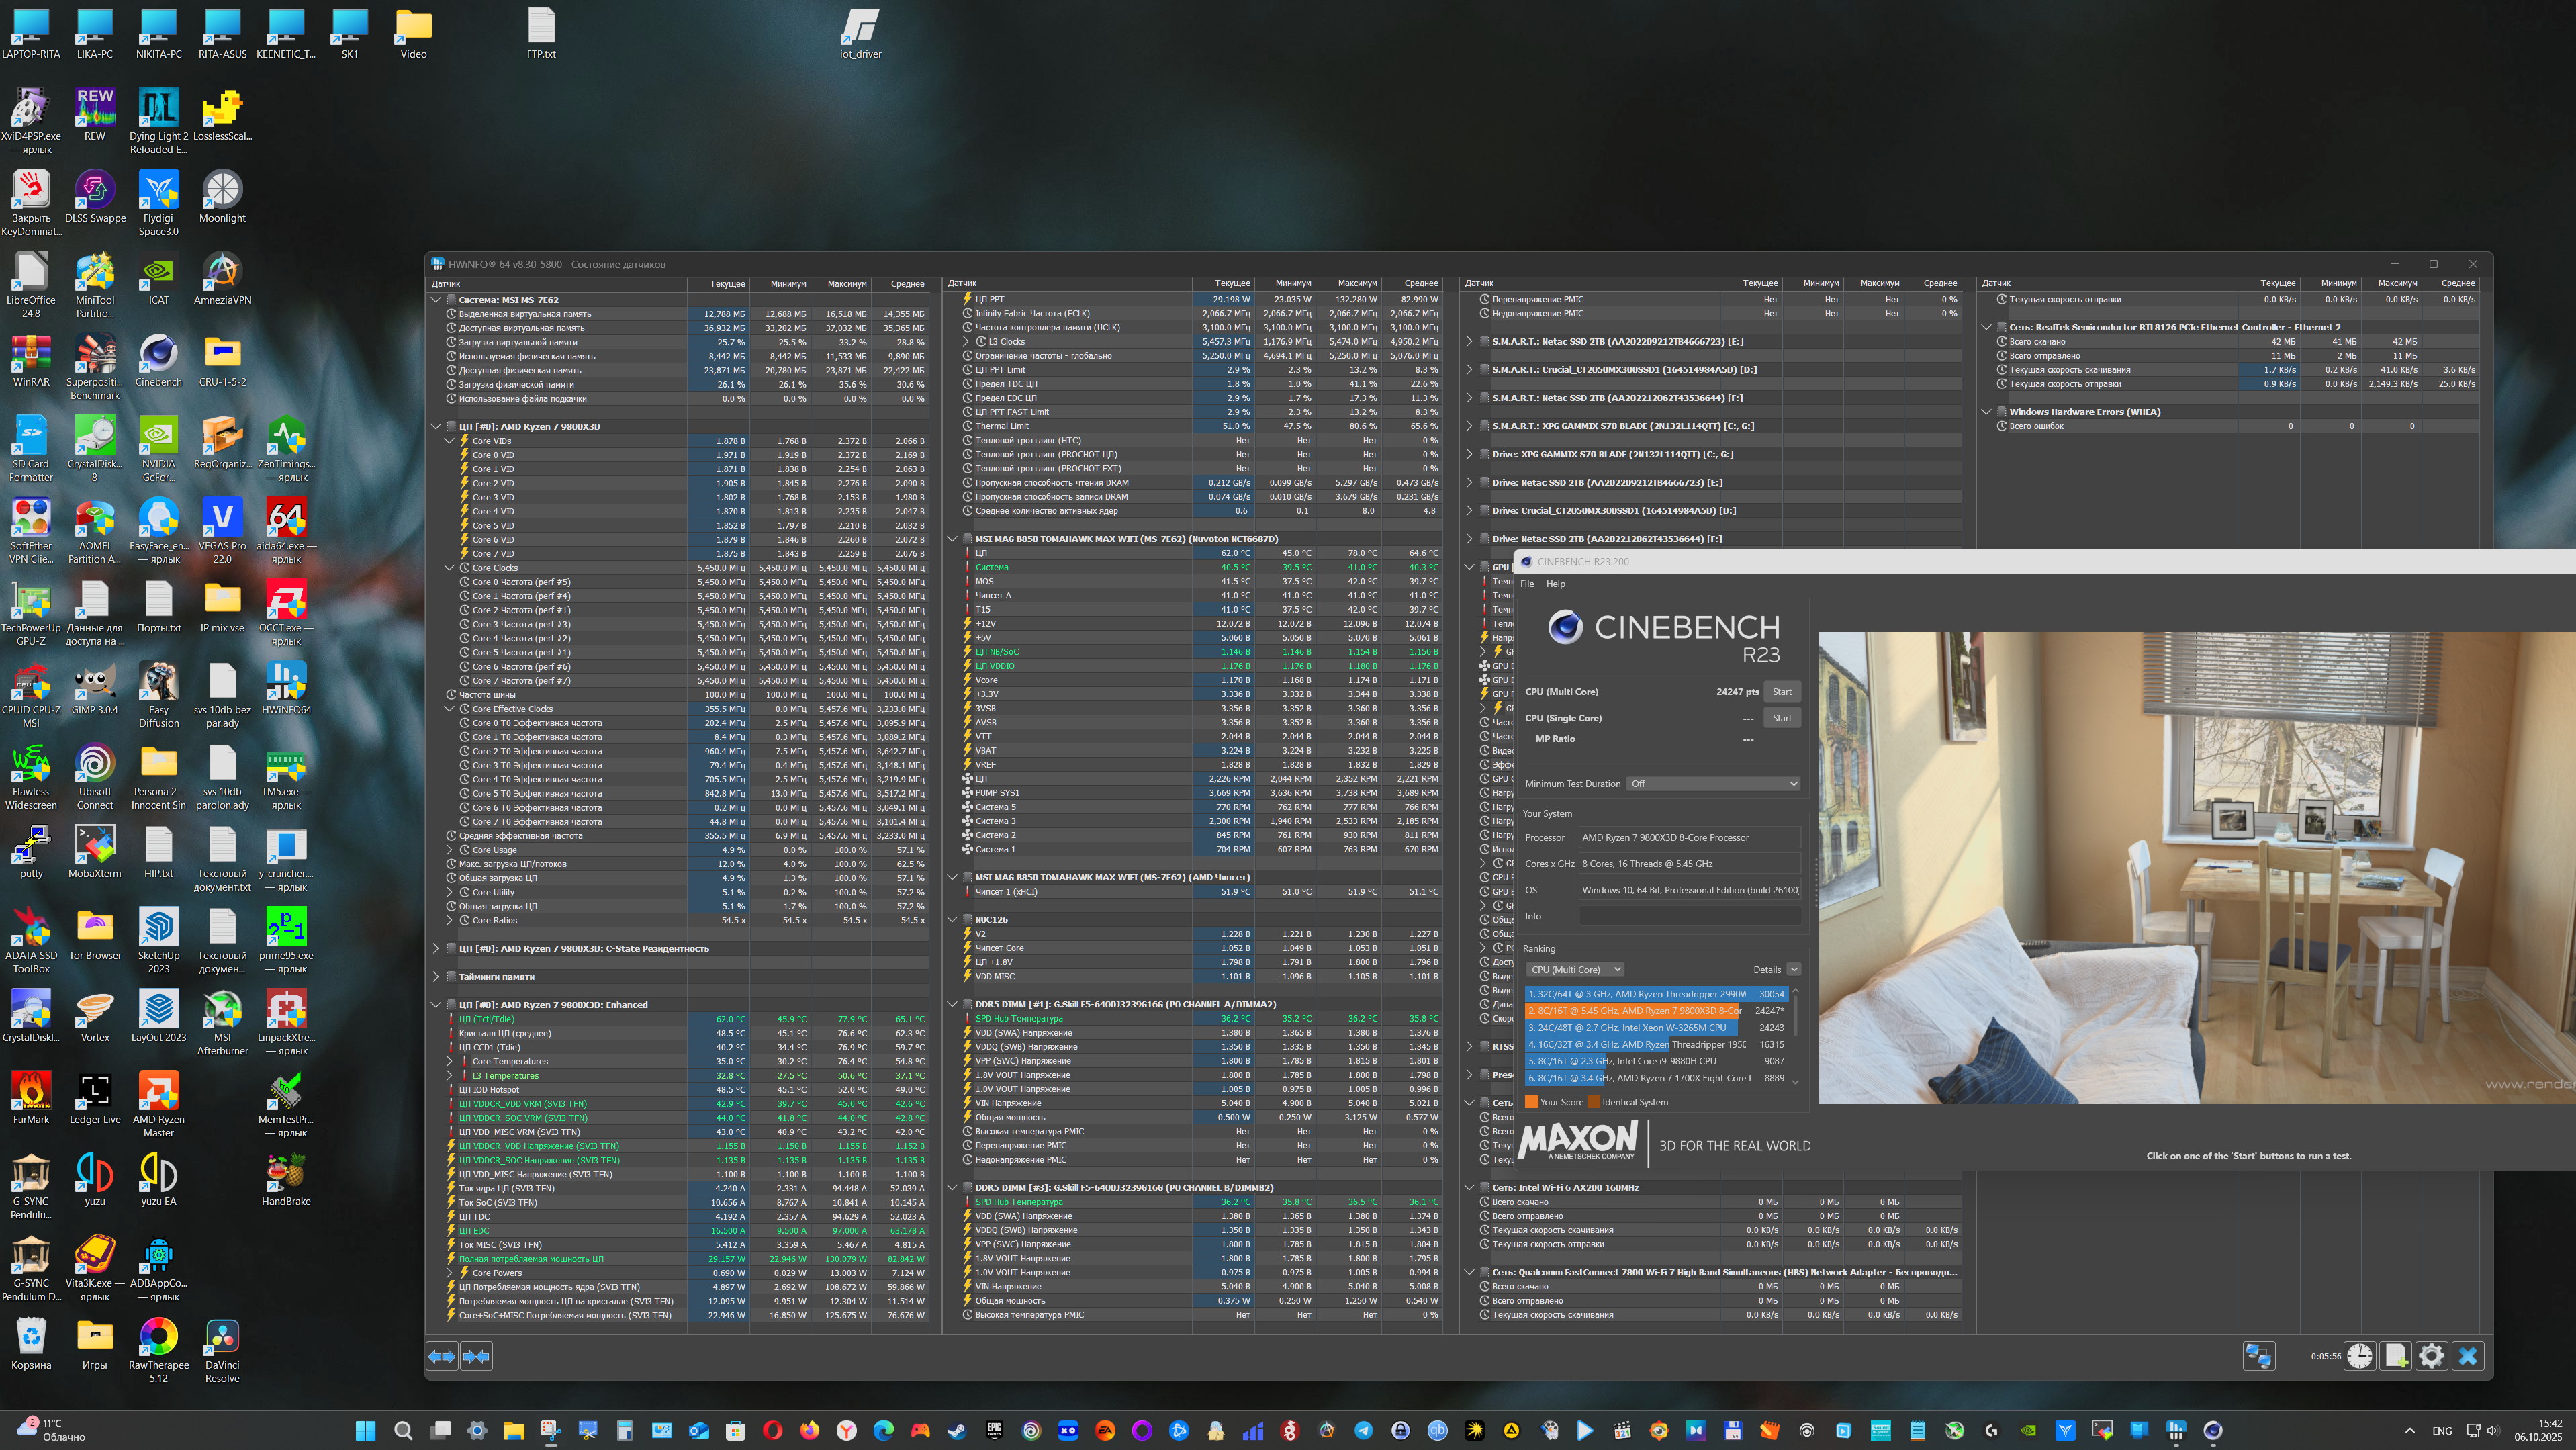Start the CPU Single Core test
The width and height of the screenshot is (2576, 1450).
[x=1781, y=718]
